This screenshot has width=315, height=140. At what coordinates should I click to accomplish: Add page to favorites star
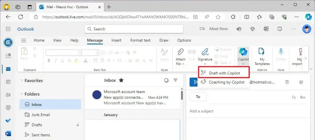pyautogui.click(x=218, y=17)
